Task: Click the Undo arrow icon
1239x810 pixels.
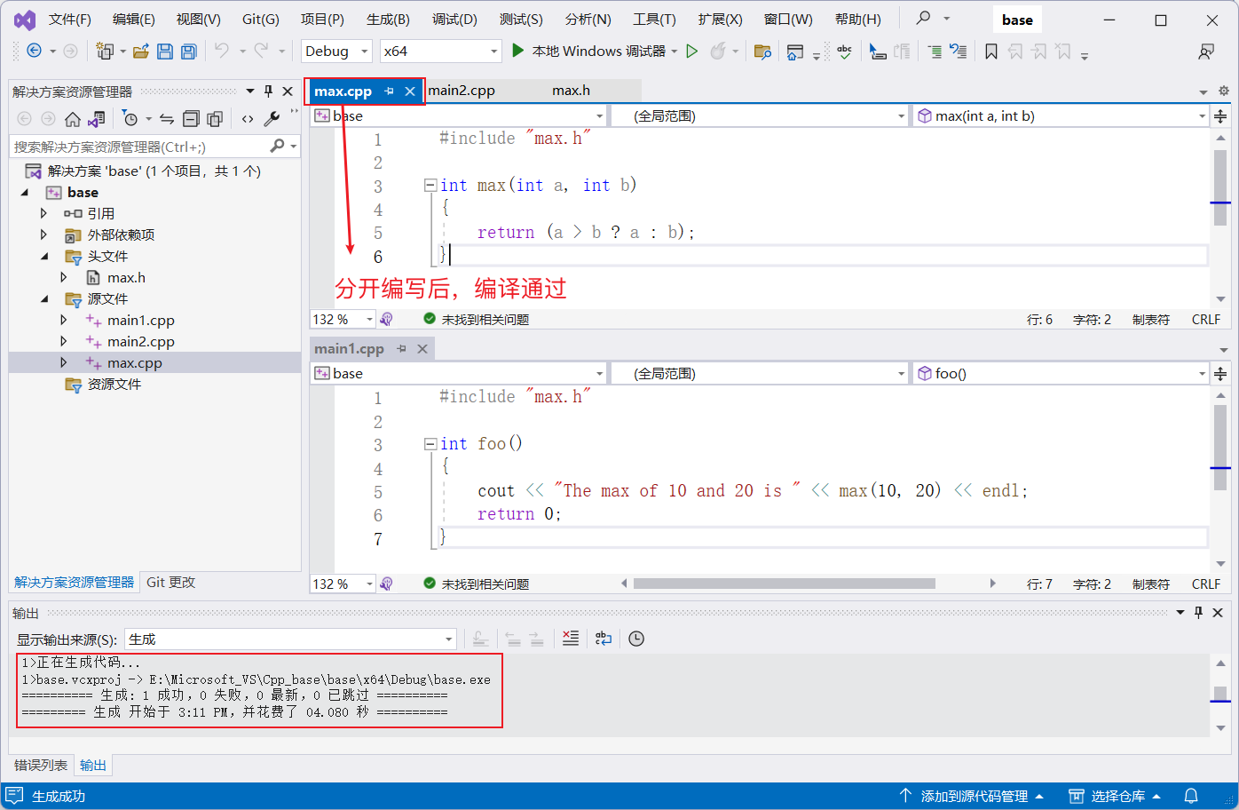Action: click(x=222, y=52)
